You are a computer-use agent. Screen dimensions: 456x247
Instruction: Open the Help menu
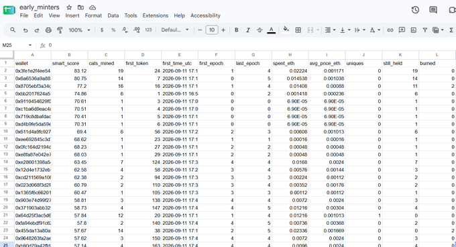(179, 15)
